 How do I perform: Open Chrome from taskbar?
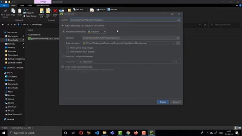[128, 133]
